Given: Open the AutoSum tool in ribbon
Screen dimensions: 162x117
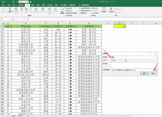Looking at the screenshot, I should click(x=10, y=10).
